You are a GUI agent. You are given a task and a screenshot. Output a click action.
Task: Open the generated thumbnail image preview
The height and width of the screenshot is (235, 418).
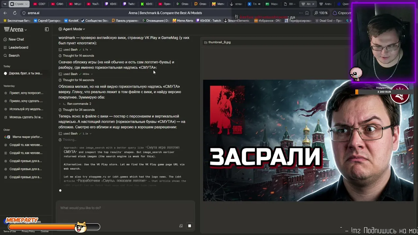coord(309,140)
